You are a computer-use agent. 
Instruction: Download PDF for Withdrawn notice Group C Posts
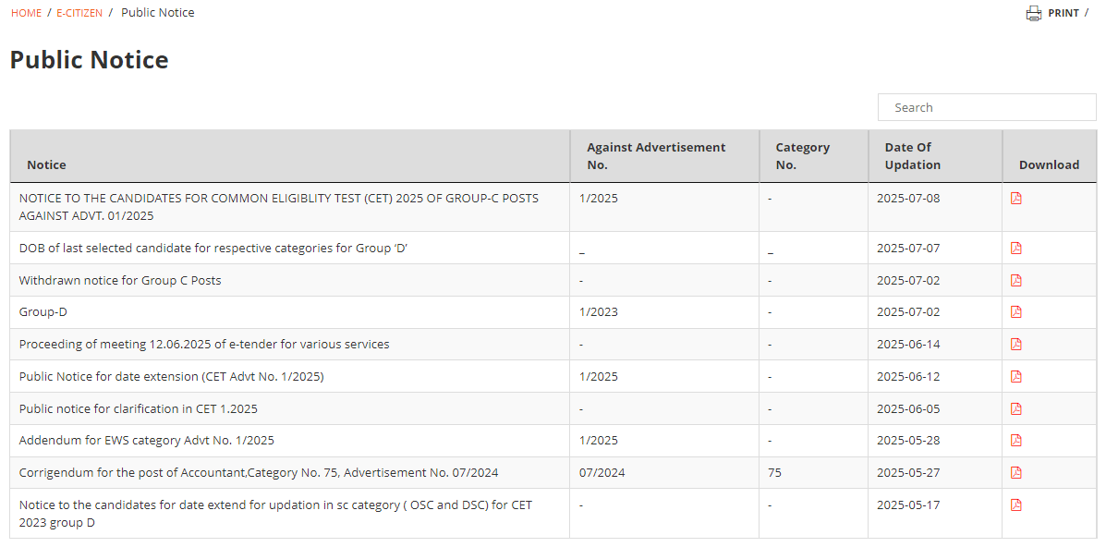(x=1015, y=280)
